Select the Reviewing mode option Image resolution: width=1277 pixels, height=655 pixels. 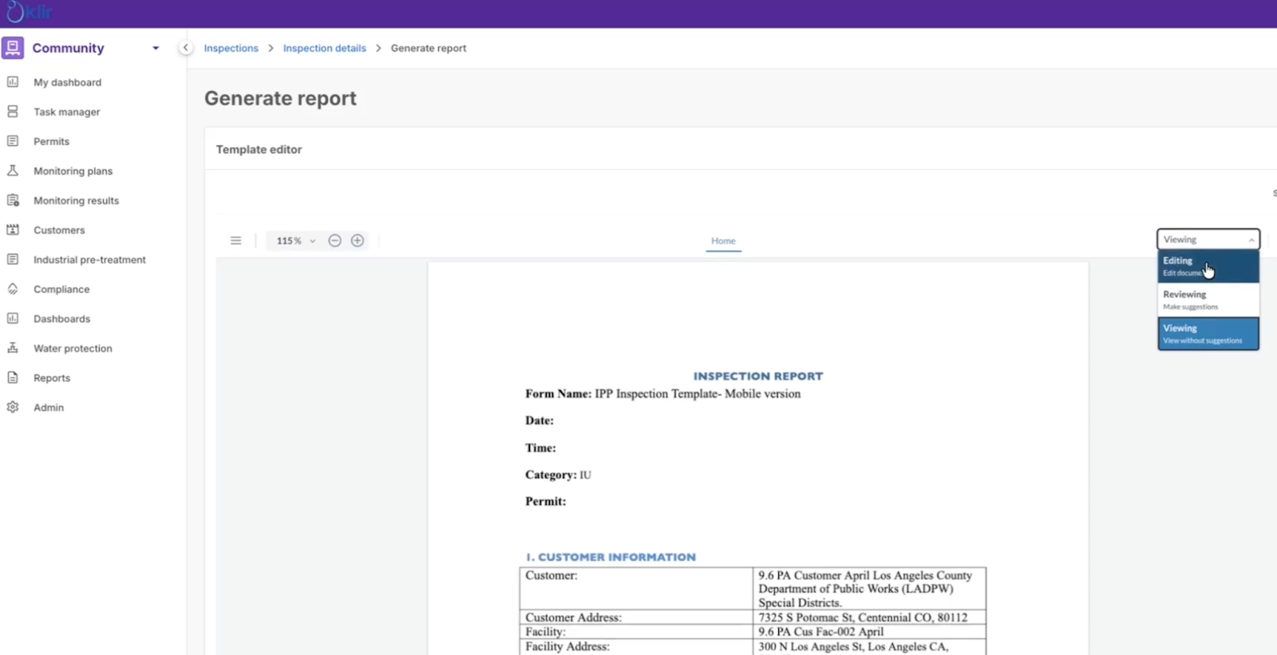(x=1208, y=300)
